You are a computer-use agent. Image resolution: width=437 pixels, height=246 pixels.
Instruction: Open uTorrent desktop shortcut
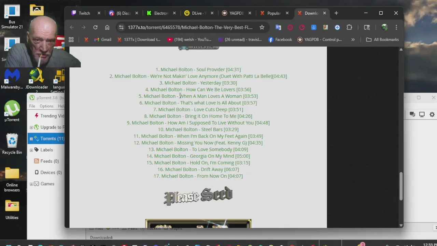click(x=12, y=111)
